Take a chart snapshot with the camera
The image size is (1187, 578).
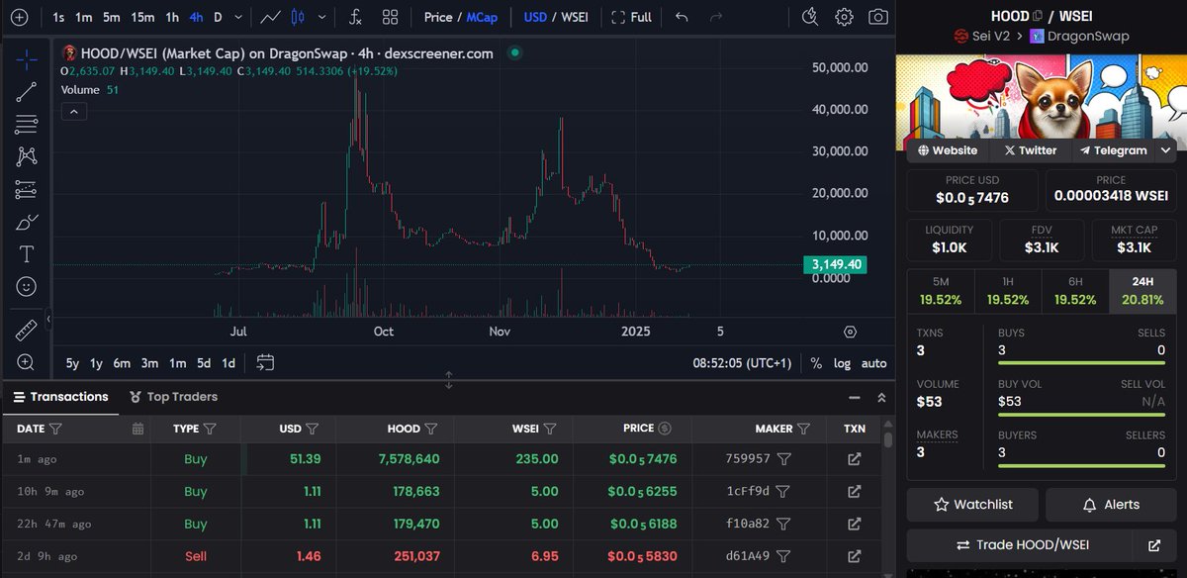877,17
